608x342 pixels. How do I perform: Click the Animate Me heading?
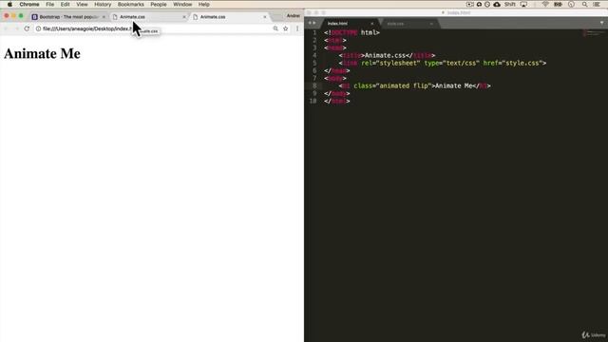[42, 53]
